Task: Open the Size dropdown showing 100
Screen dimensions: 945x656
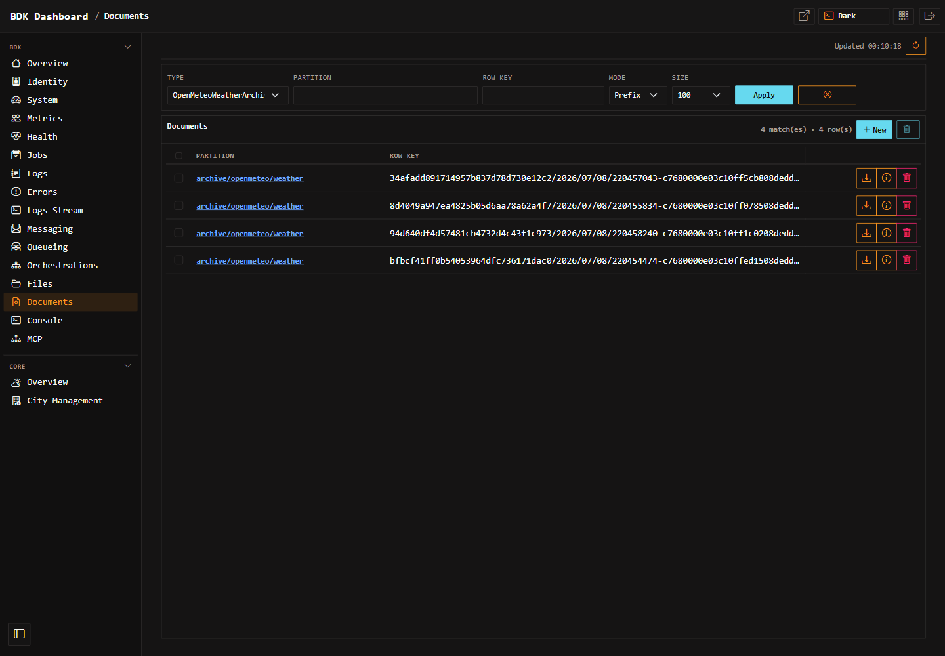Action: pyautogui.click(x=701, y=95)
